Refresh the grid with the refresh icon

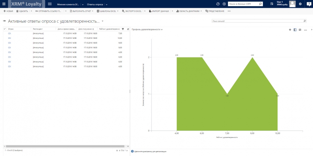tap(128, 29)
